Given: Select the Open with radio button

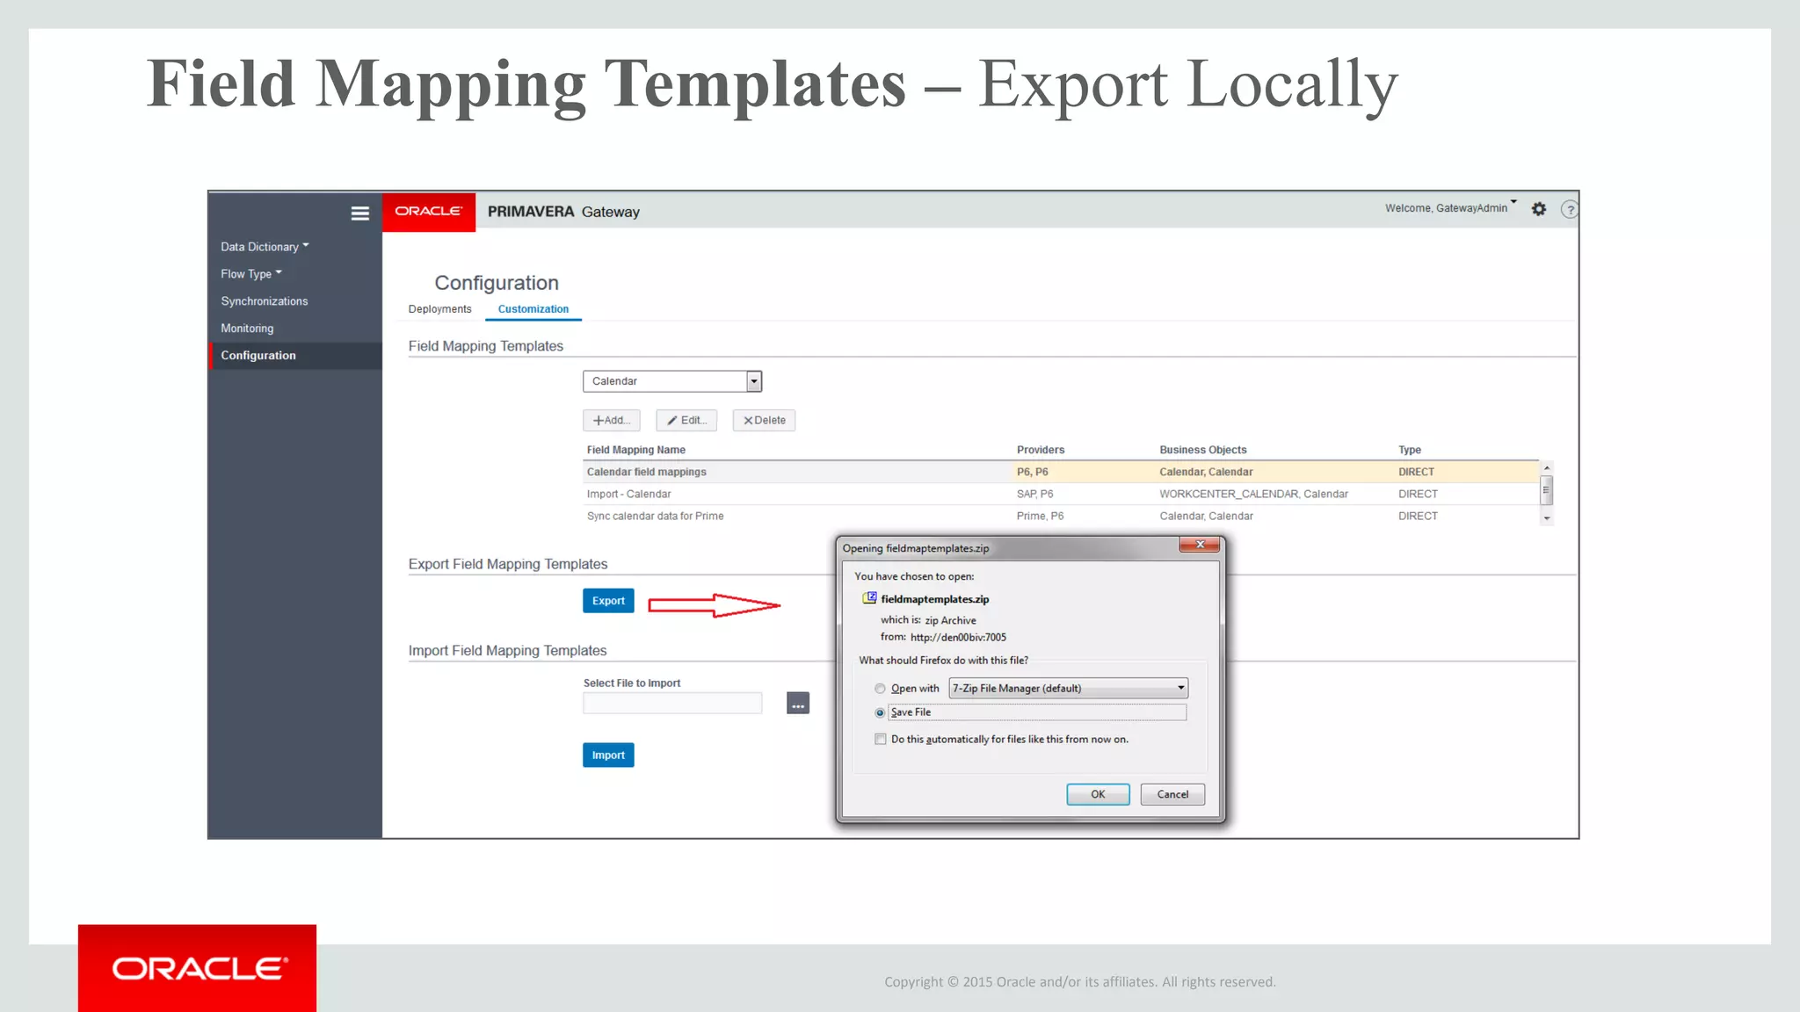Looking at the screenshot, I should tap(880, 689).
